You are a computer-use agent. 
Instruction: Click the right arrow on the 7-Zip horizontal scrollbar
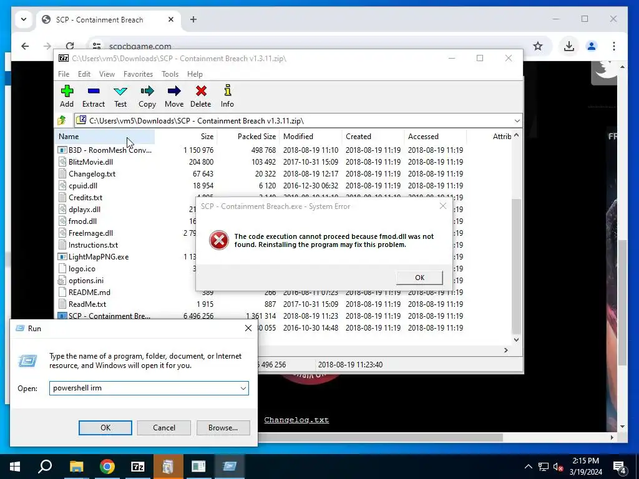[x=506, y=351]
